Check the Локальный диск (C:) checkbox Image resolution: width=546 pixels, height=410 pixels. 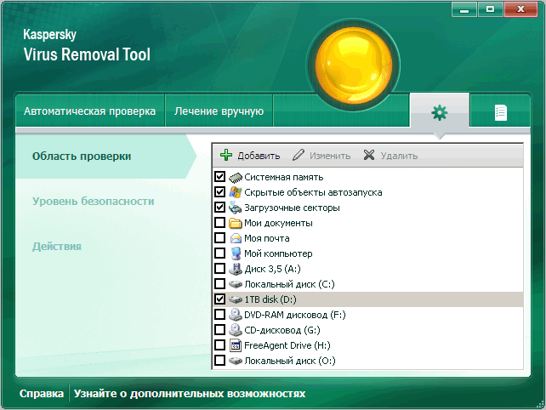pos(219,283)
